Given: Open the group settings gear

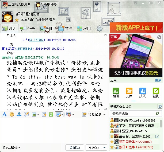Looking at the screenshot, I should [100, 28].
